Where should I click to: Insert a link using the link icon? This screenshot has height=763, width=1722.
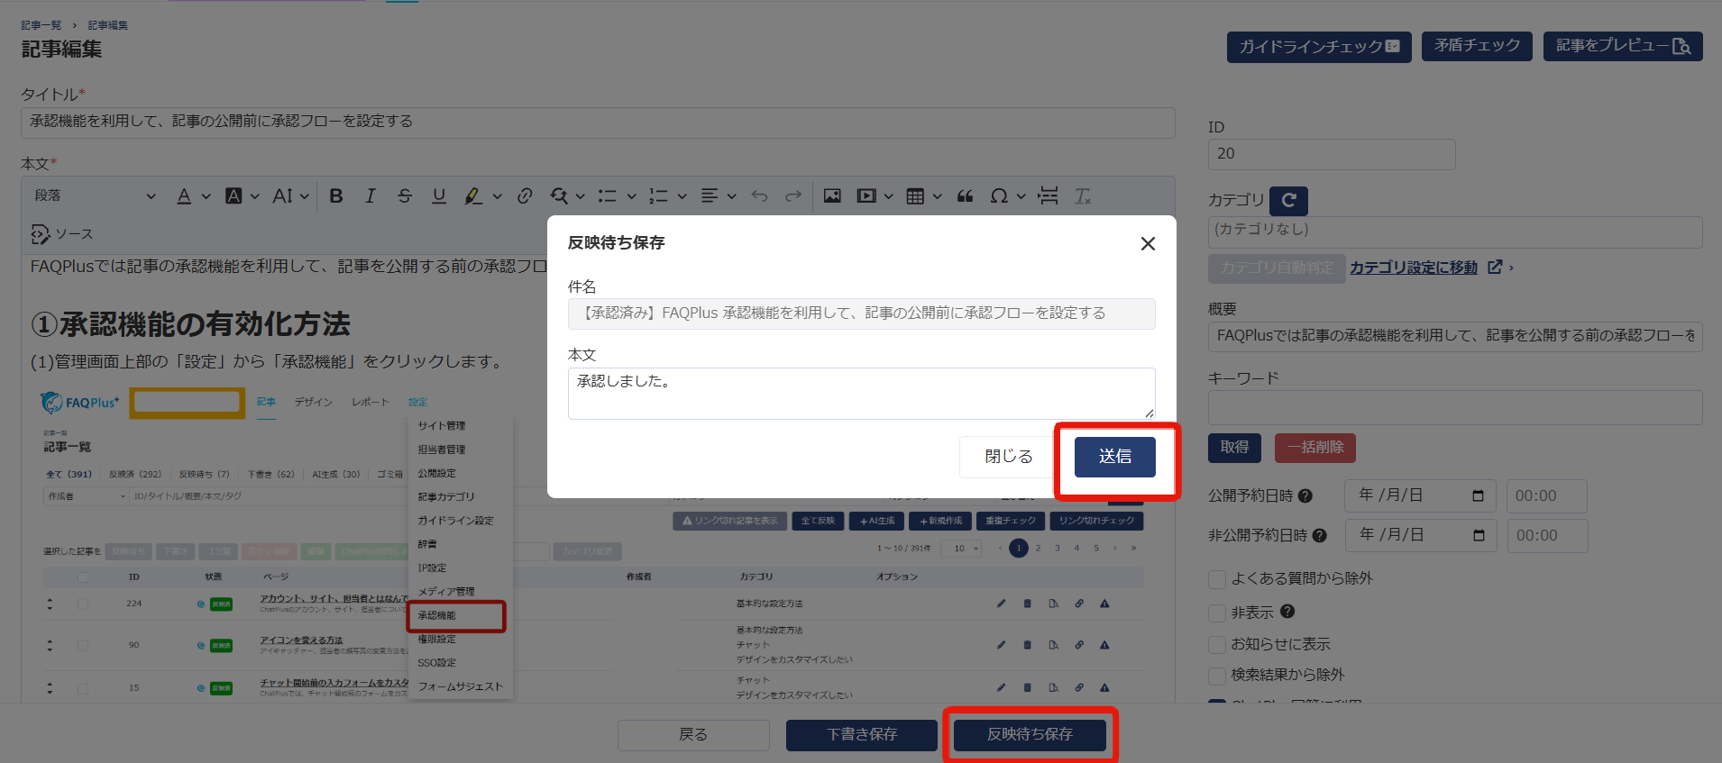click(x=525, y=196)
